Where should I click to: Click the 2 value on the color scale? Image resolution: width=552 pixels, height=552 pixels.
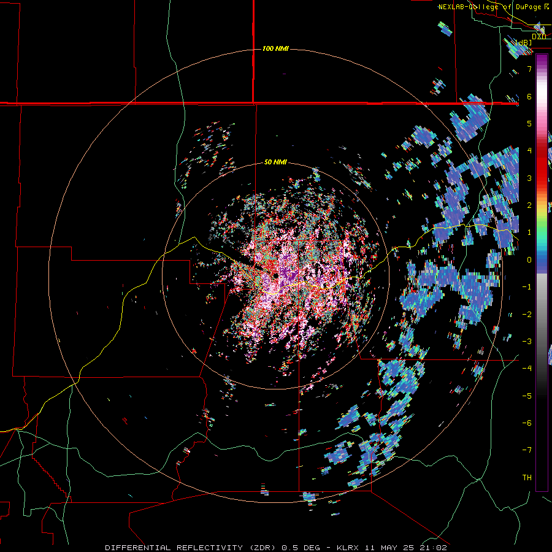(529, 205)
